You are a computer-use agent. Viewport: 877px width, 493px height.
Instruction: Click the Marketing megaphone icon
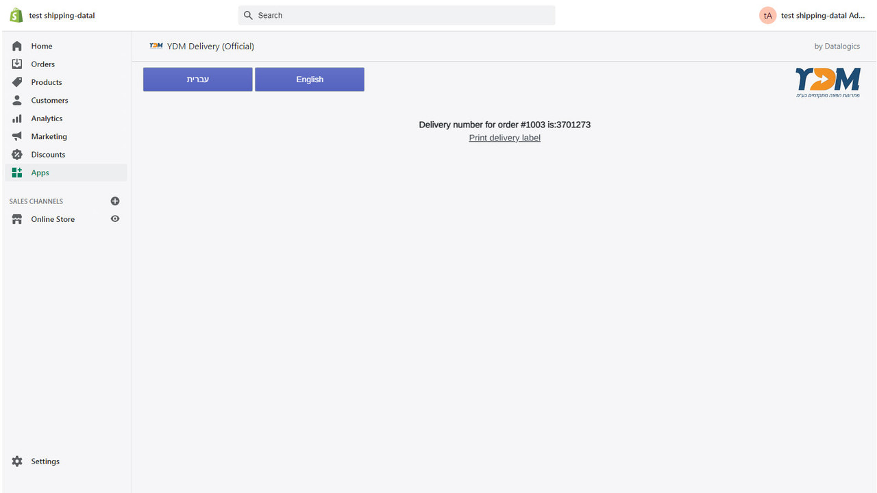[x=17, y=136]
